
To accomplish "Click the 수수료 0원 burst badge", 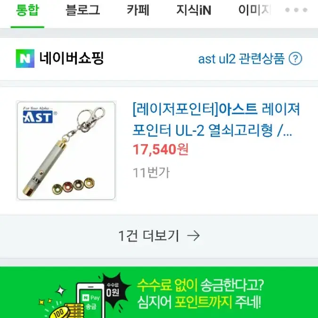I will pyautogui.click(x=114, y=289).
